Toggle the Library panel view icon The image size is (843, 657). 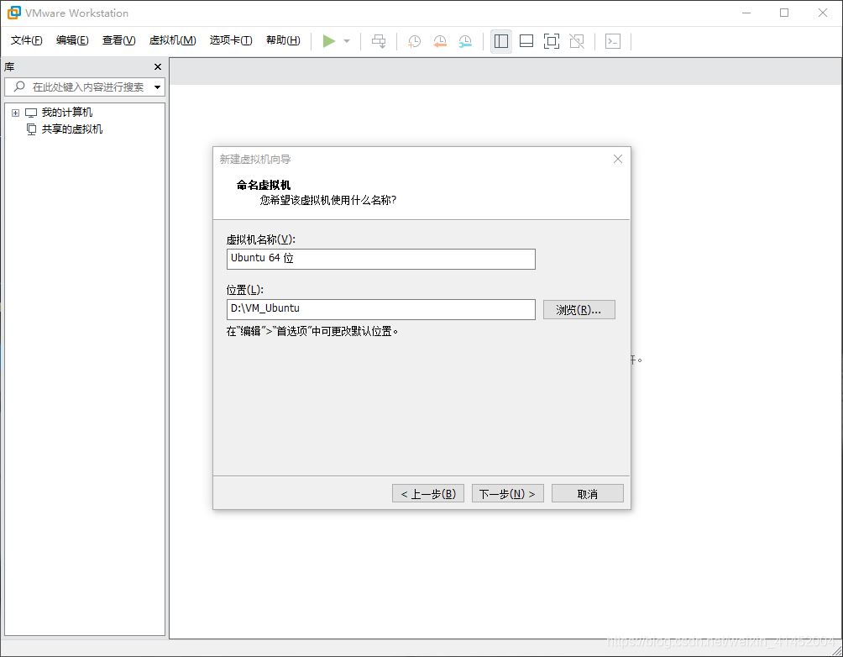click(x=501, y=40)
